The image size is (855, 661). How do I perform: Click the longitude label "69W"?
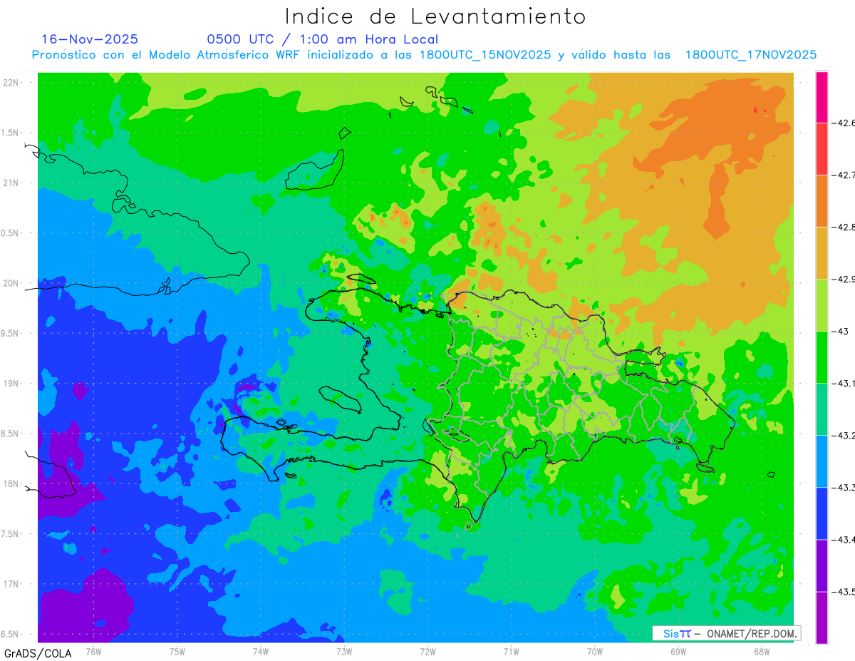pos(678,651)
